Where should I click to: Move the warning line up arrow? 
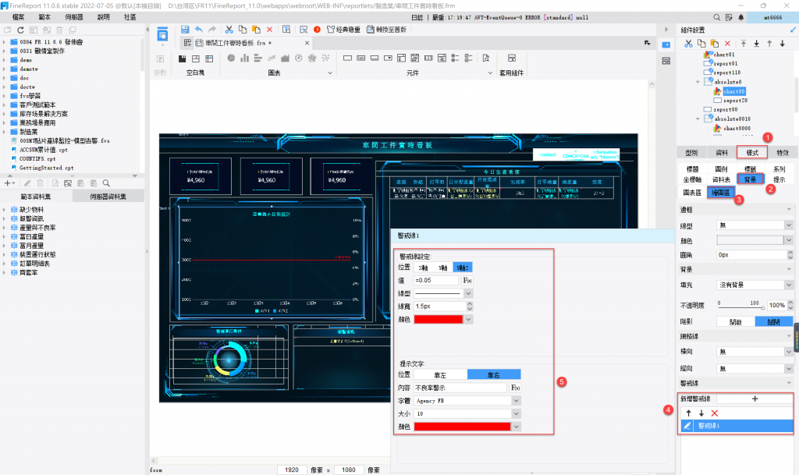tap(688, 413)
